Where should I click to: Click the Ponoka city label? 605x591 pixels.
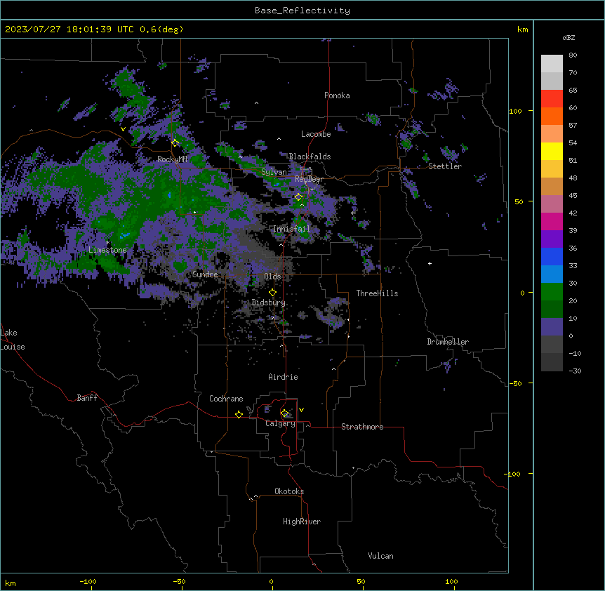(337, 95)
